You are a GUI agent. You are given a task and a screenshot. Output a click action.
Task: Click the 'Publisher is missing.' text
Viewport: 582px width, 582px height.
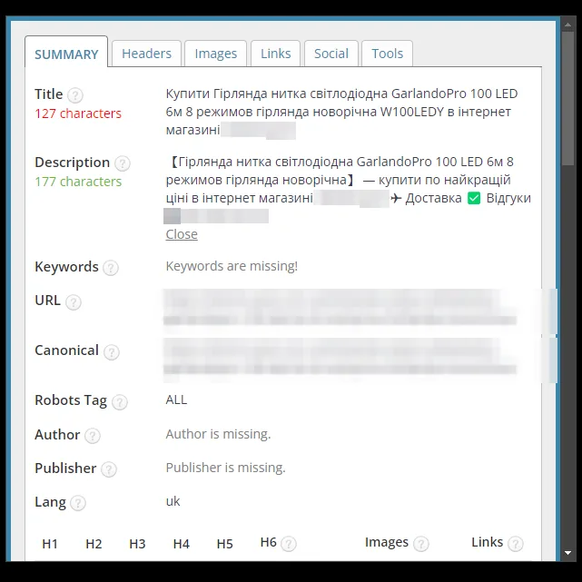pyautogui.click(x=226, y=468)
